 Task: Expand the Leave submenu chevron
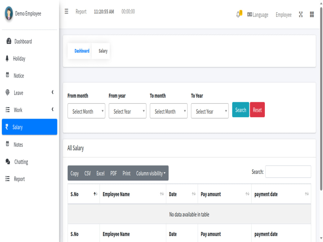coord(53,92)
